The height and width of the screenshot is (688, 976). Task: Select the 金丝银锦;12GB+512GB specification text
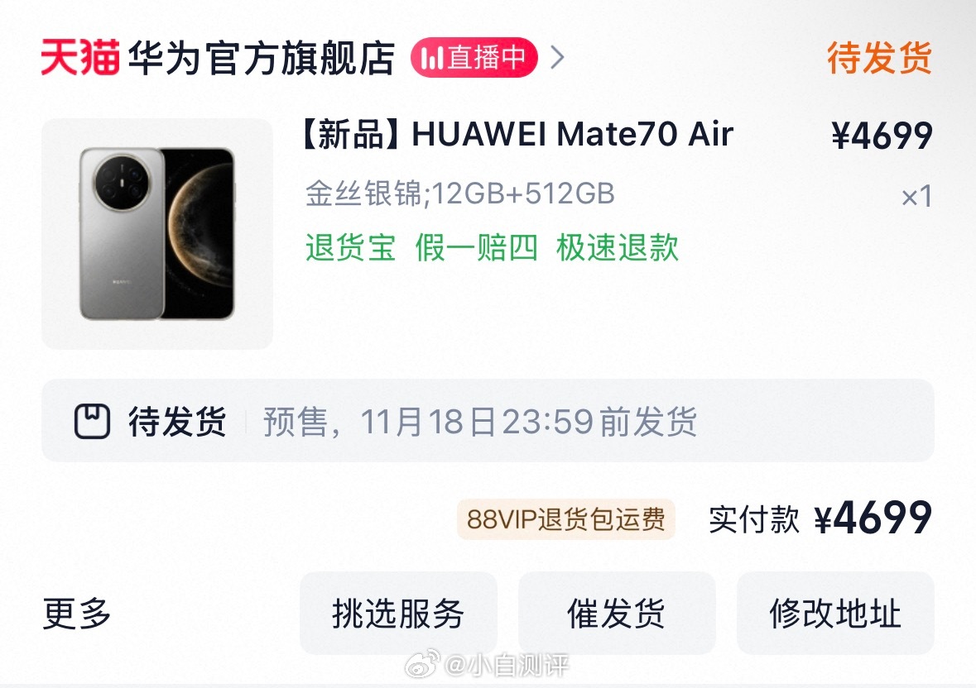click(460, 193)
